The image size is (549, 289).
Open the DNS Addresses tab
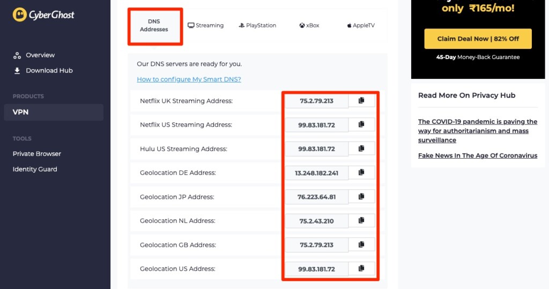pos(154,26)
